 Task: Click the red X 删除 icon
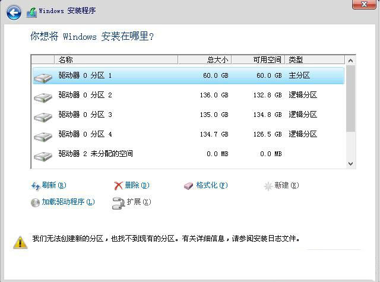[x=118, y=186]
